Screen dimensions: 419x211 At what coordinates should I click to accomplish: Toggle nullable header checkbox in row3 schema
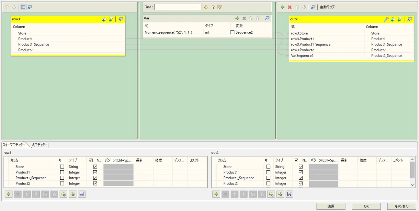(91, 160)
